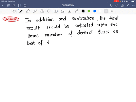Go back with the left chevron arrow
Screen dimensions: 136x102
click(x=3, y=5)
